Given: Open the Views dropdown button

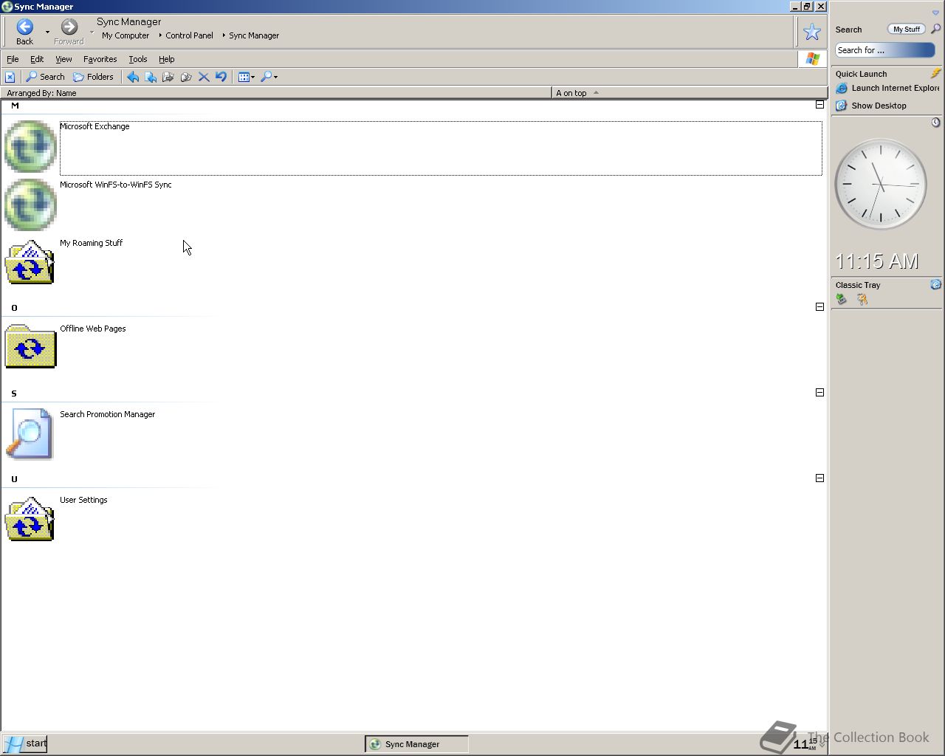Looking at the screenshot, I should pyautogui.click(x=247, y=77).
